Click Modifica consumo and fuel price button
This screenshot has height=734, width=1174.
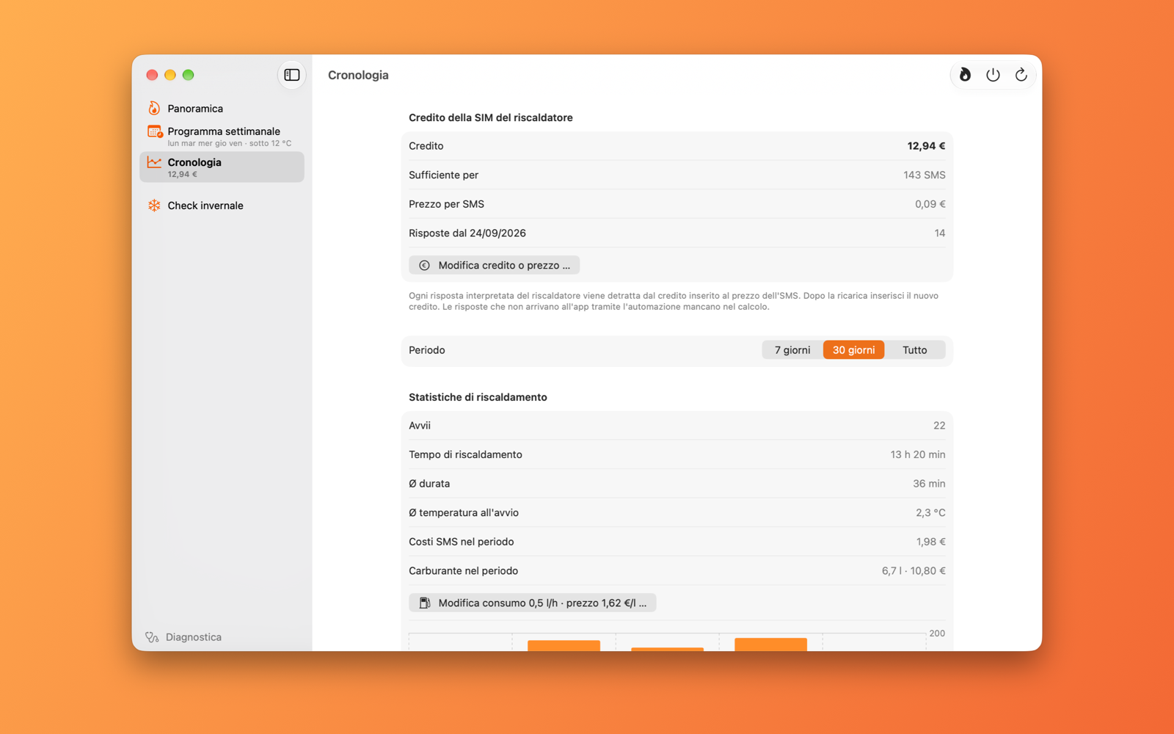click(x=532, y=603)
